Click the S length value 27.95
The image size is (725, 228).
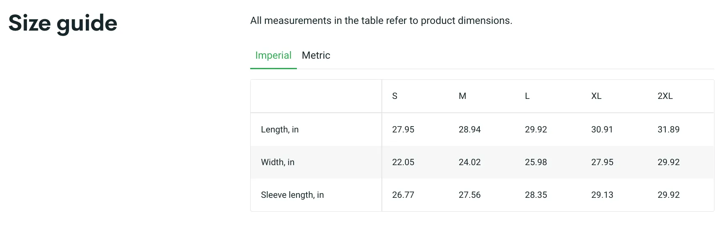coord(403,130)
